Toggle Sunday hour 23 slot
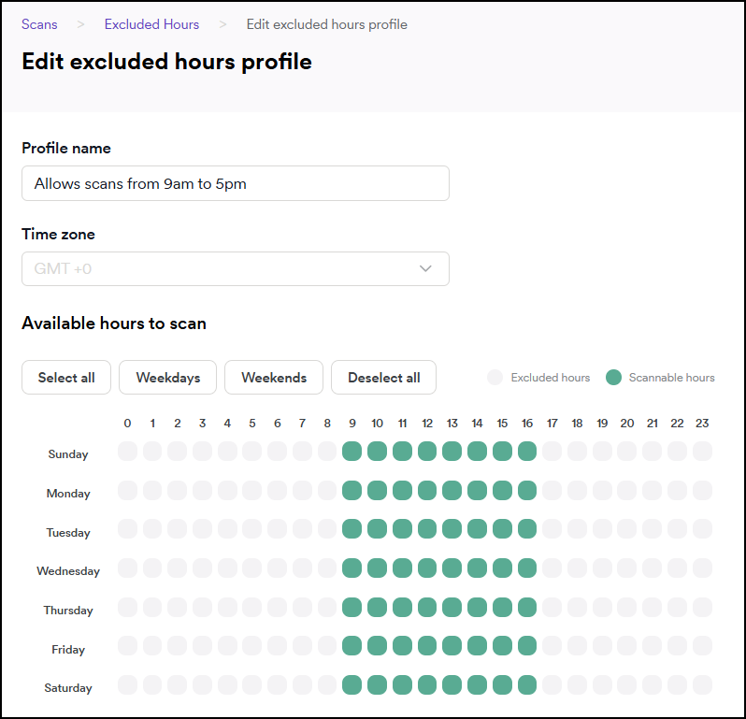Viewport: 746px width, 719px height. tap(702, 451)
